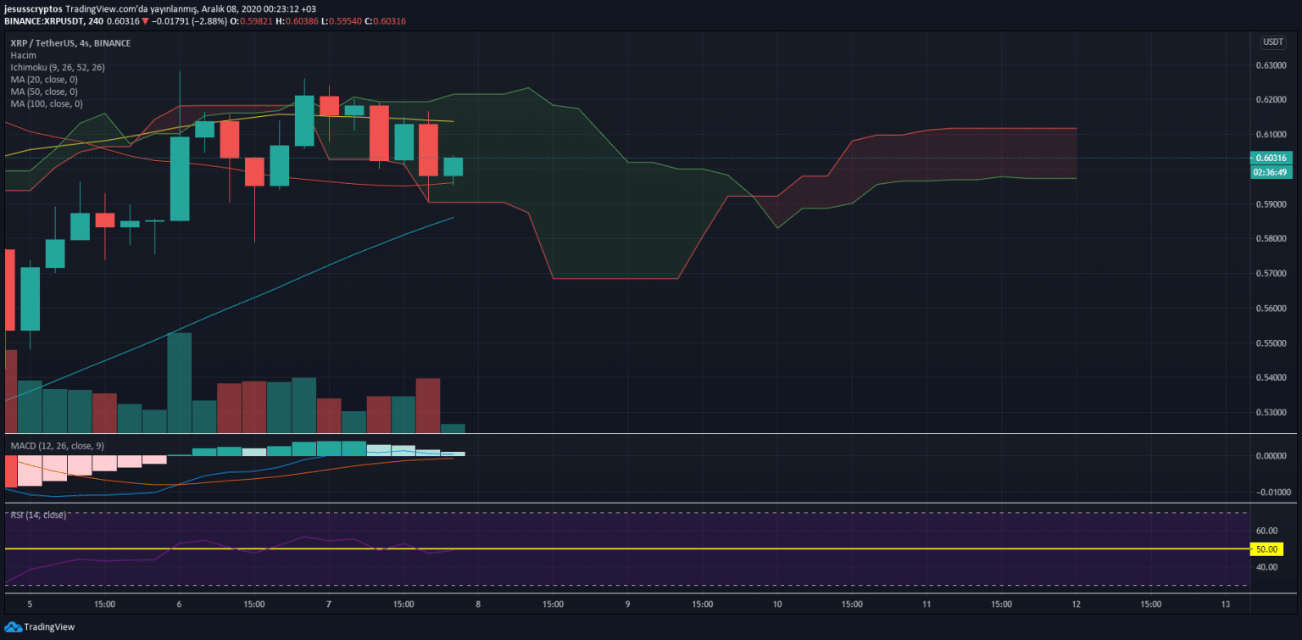Click the date label 8 on time axis
Viewport: 1302px width, 640px height.
tap(478, 604)
